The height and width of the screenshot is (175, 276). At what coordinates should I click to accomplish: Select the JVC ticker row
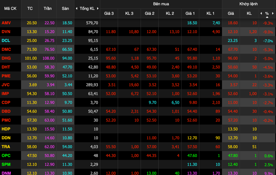pyautogui.click(x=6, y=85)
